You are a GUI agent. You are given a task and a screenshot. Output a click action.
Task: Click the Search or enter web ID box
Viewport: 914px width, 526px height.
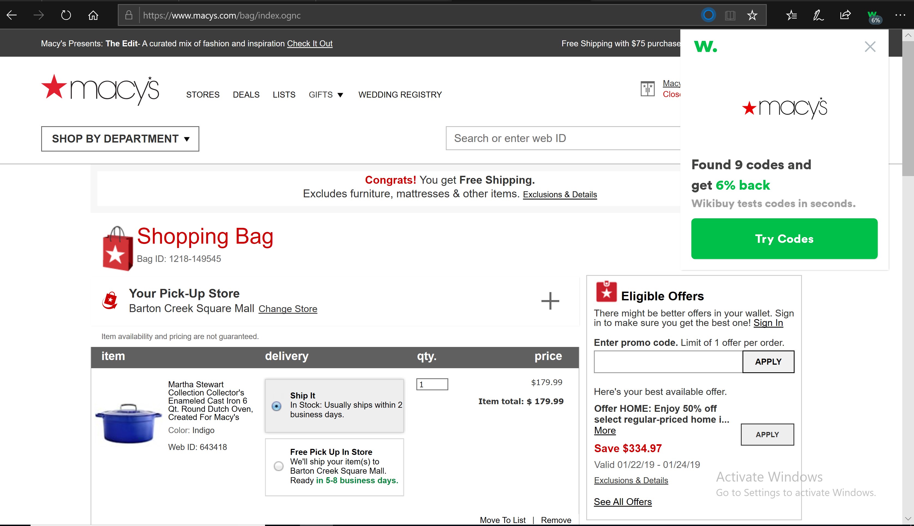tap(563, 138)
